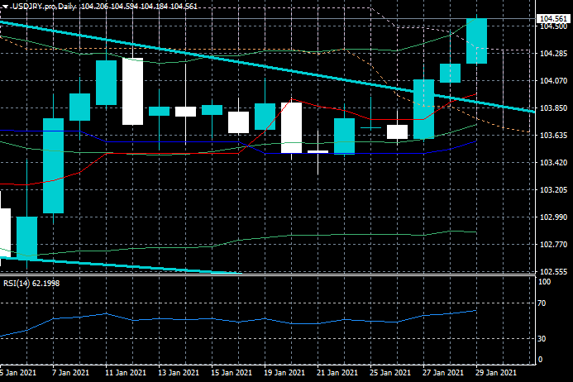Image resolution: width=573 pixels, height=382 pixels.
Task: Select the RSI(14) 62.1998 indicator label
Action: click(x=31, y=284)
